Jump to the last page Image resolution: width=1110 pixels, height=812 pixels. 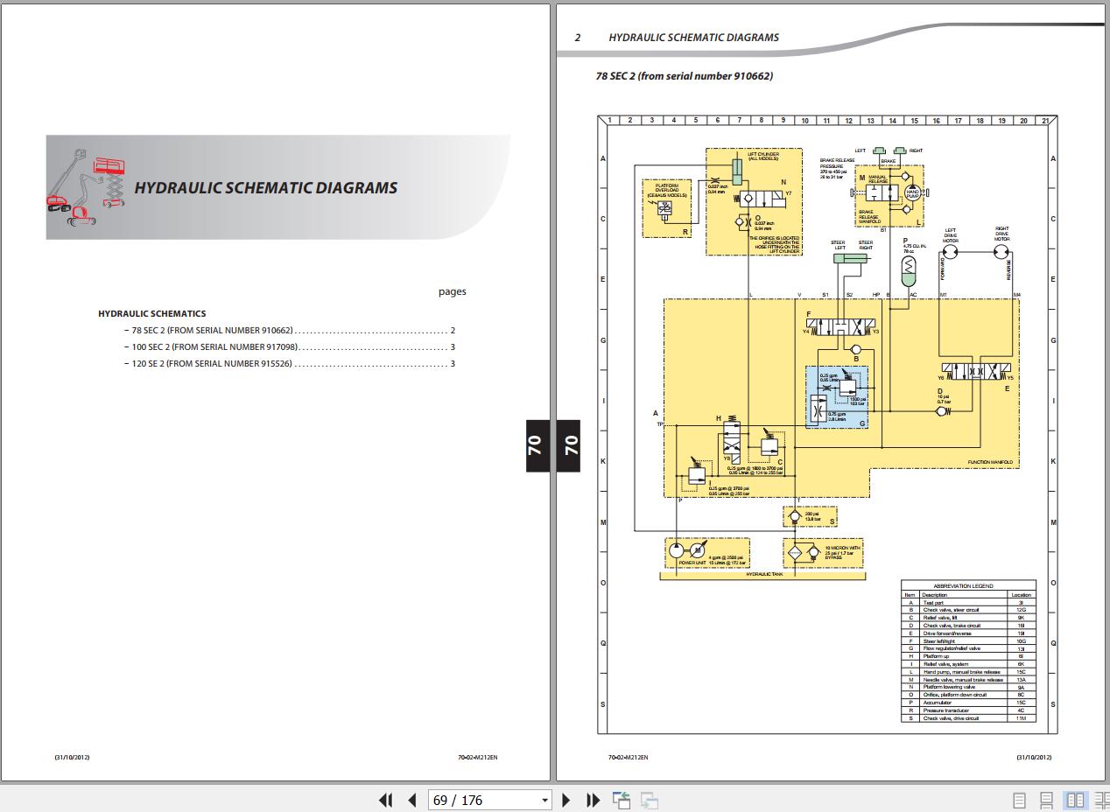point(593,800)
